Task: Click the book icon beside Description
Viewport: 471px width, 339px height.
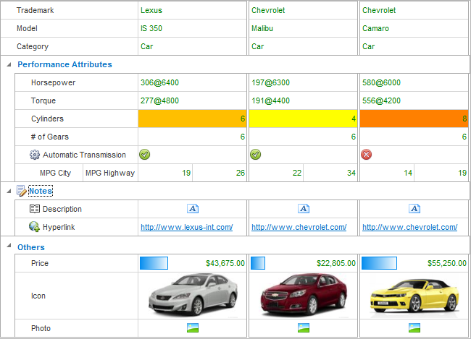Action: [35, 209]
